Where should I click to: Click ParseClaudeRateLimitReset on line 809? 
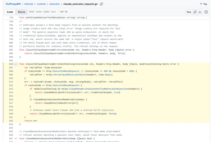pos(70,75)
